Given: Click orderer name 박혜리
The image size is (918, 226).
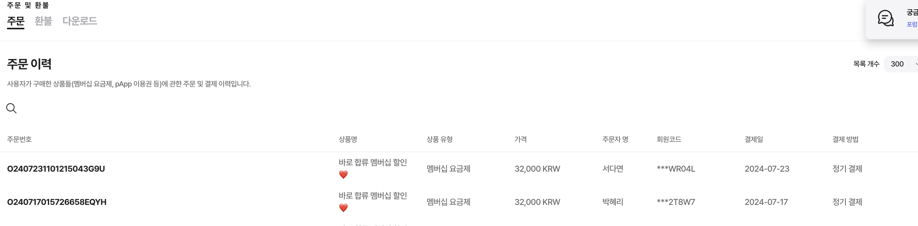Looking at the screenshot, I should 613,202.
